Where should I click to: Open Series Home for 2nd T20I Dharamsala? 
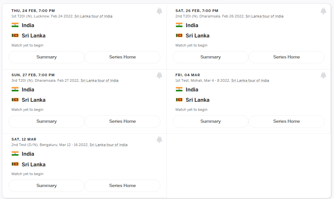point(286,57)
